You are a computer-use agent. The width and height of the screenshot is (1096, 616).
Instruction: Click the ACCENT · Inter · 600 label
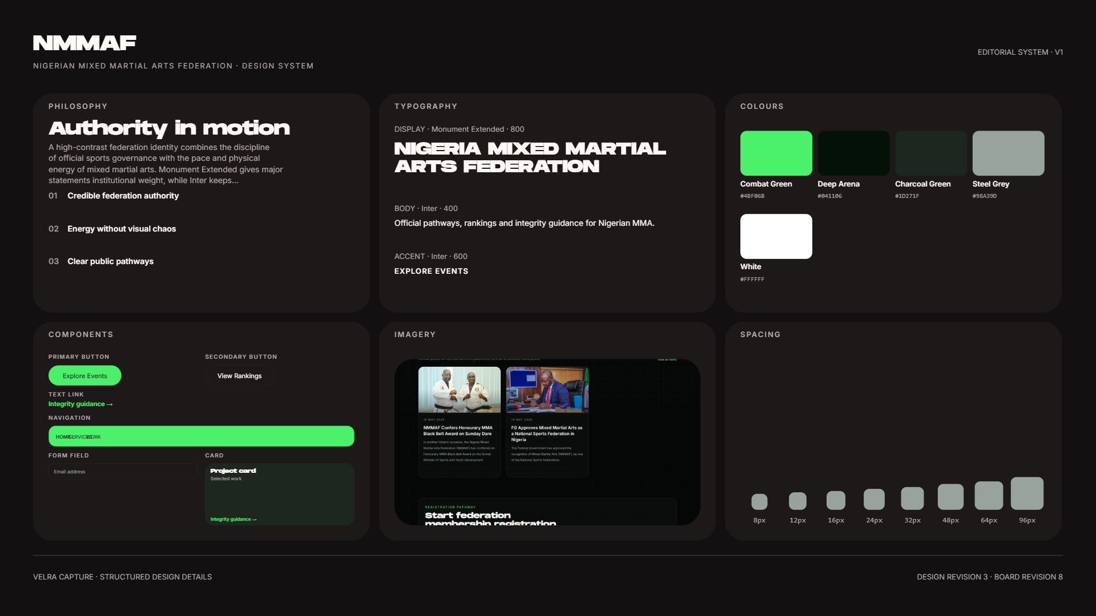click(431, 257)
